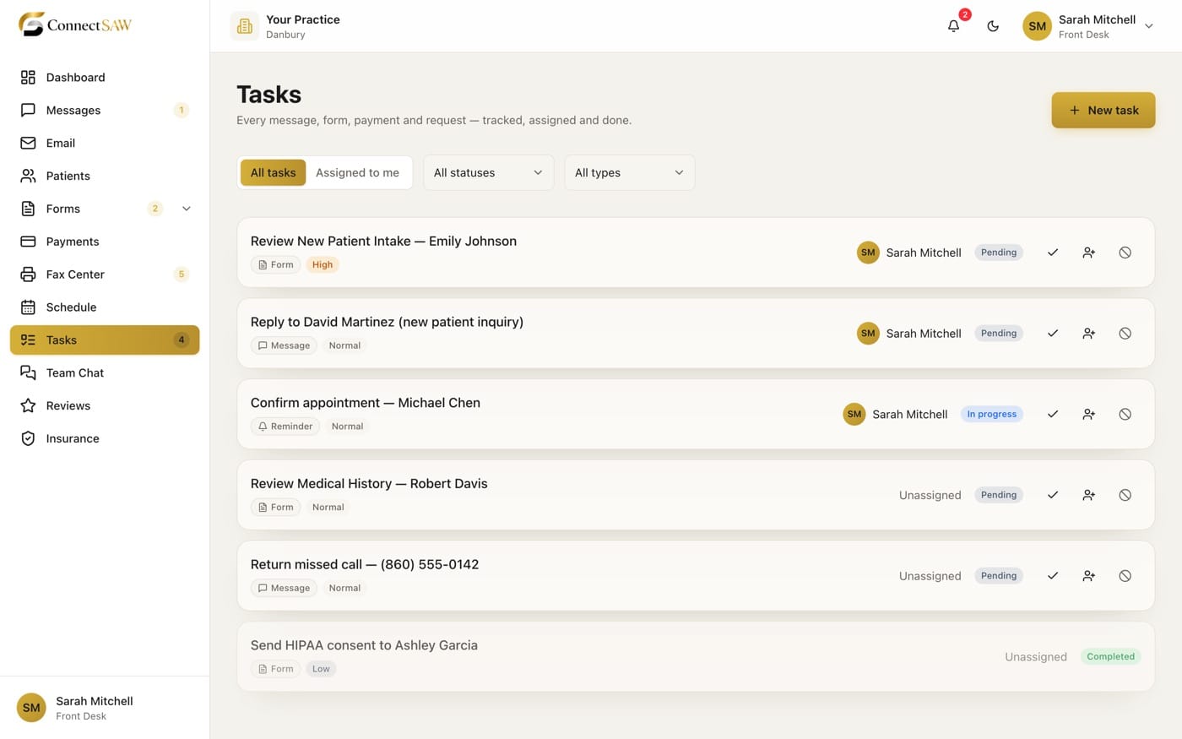Open Insurance in sidebar
The height and width of the screenshot is (739, 1182).
coord(105,438)
